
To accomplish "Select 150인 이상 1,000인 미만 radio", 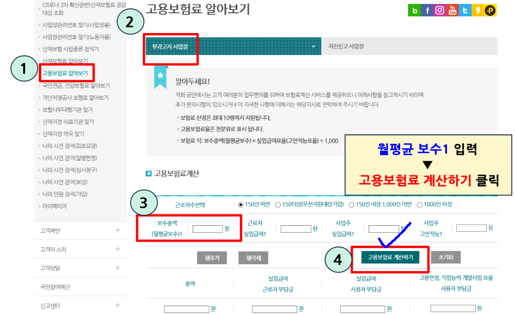I will (x=351, y=205).
